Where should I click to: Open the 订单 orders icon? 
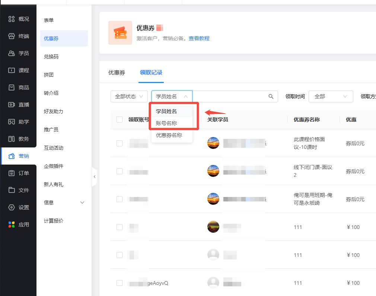tap(12, 173)
